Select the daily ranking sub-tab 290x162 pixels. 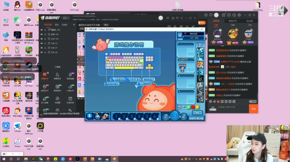click(216, 25)
